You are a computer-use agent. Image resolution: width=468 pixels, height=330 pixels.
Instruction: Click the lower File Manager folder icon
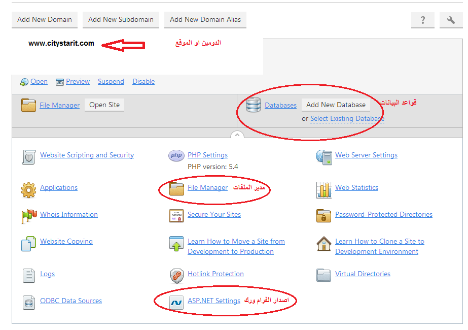click(176, 189)
